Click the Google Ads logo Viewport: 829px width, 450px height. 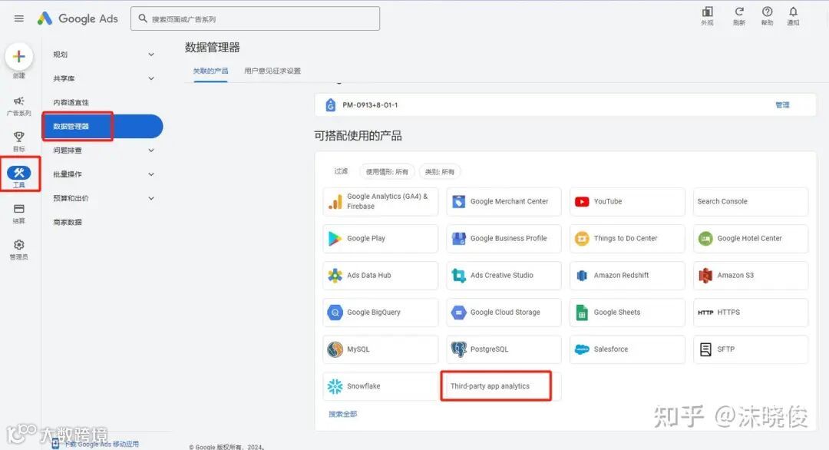pyautogui.click(x=78, y=18)
